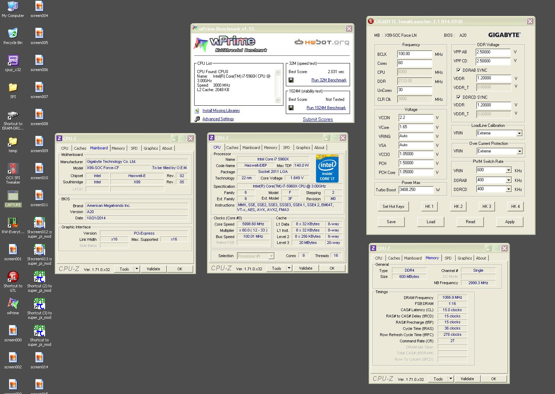Click save icon for 1024M score
This screenshot has width=555, height=394.
click(291, 108)
